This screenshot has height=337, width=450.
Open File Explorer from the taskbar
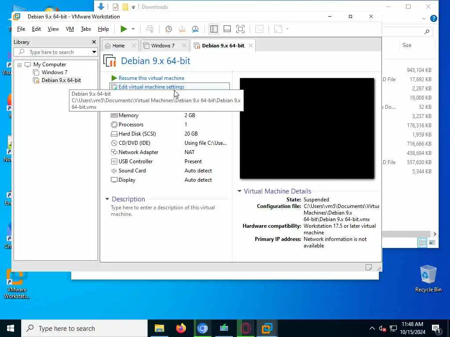click(159, 328)
